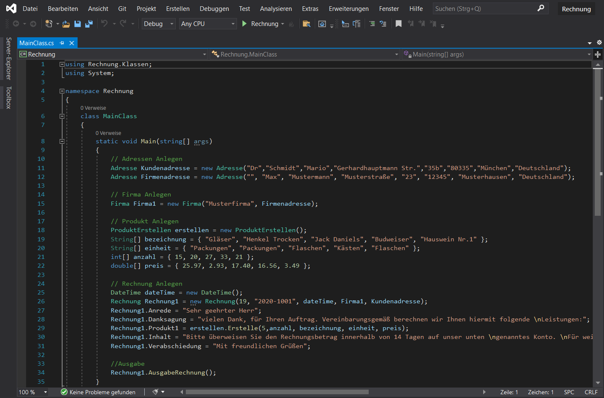Click the Hot Reload flame icon
The height and width of the screenshot is (398, 604).
tap(292, 24)
